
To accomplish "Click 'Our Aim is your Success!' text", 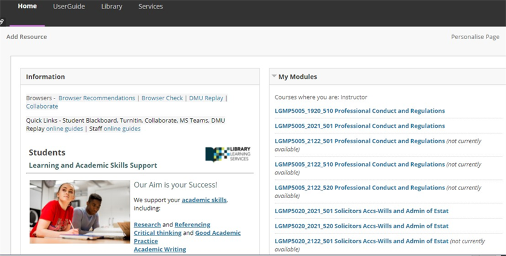I will point(175,185).
